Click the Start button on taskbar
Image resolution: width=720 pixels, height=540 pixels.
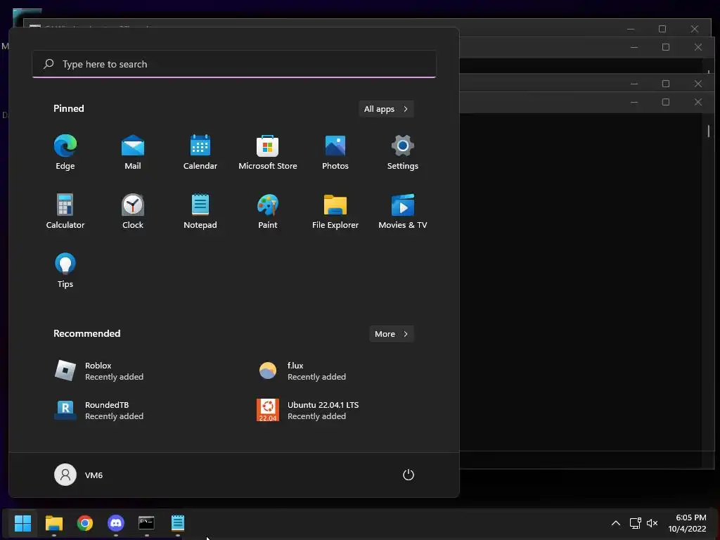tap(22, 523)
